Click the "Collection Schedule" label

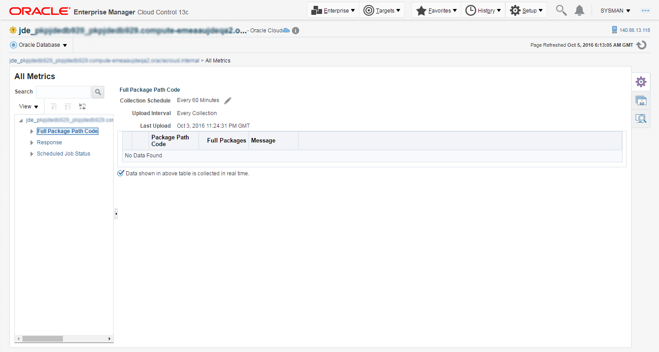coord(145,101)
